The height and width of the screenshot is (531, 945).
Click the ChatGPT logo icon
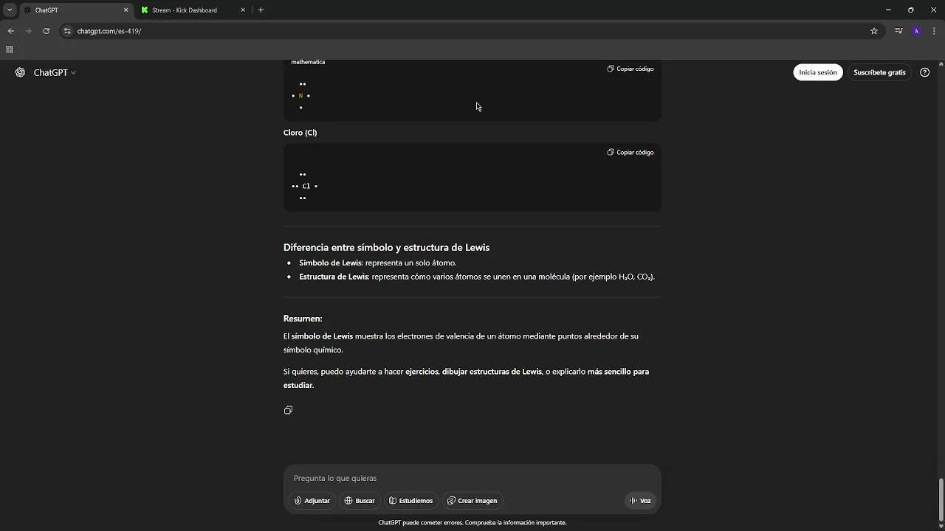[20, 72]
